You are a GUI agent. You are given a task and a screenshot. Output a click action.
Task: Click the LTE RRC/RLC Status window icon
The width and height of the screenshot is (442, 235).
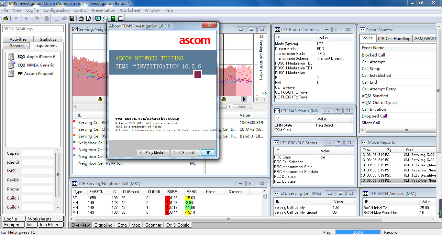click(x=277, y=143)
